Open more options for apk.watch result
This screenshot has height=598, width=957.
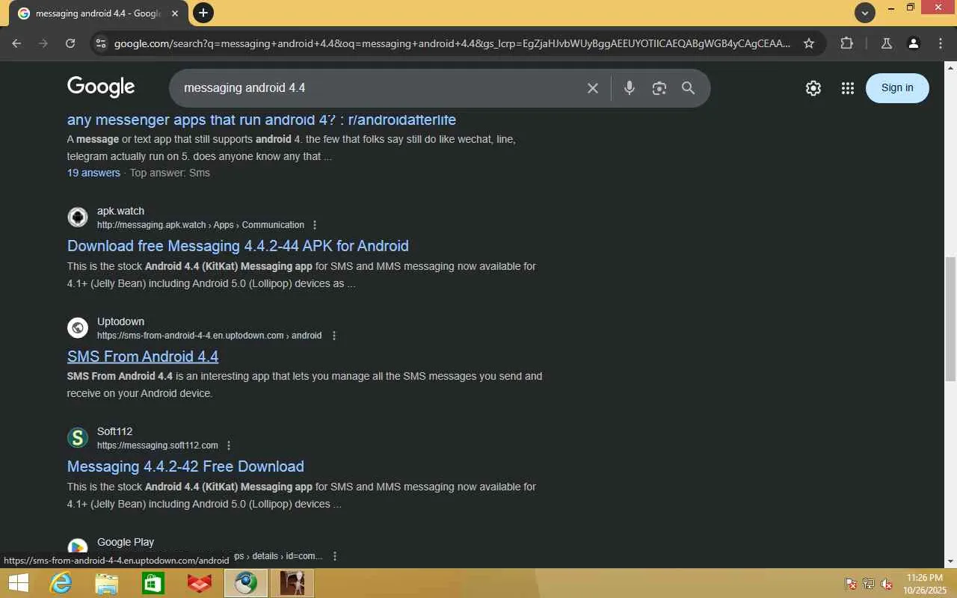pos(315,225)
